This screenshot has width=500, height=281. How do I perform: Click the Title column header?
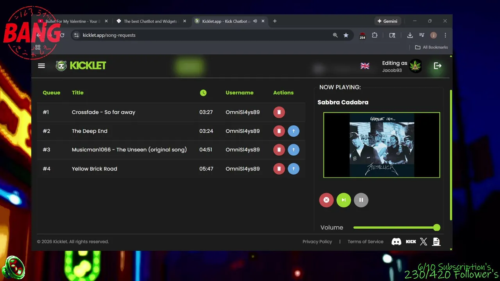(78, 92)
